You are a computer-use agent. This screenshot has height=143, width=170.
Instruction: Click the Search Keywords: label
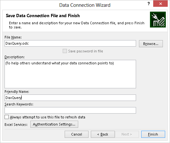tap(19, 104)
